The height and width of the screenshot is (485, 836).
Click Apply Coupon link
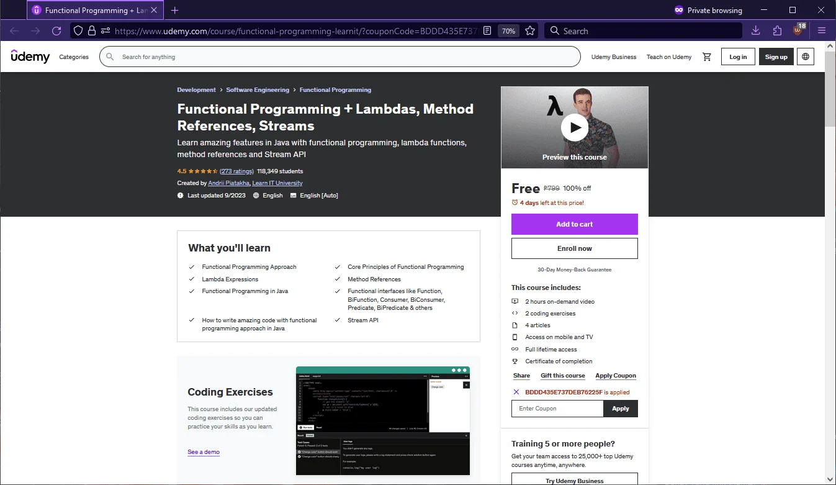(x=616, y=376)
